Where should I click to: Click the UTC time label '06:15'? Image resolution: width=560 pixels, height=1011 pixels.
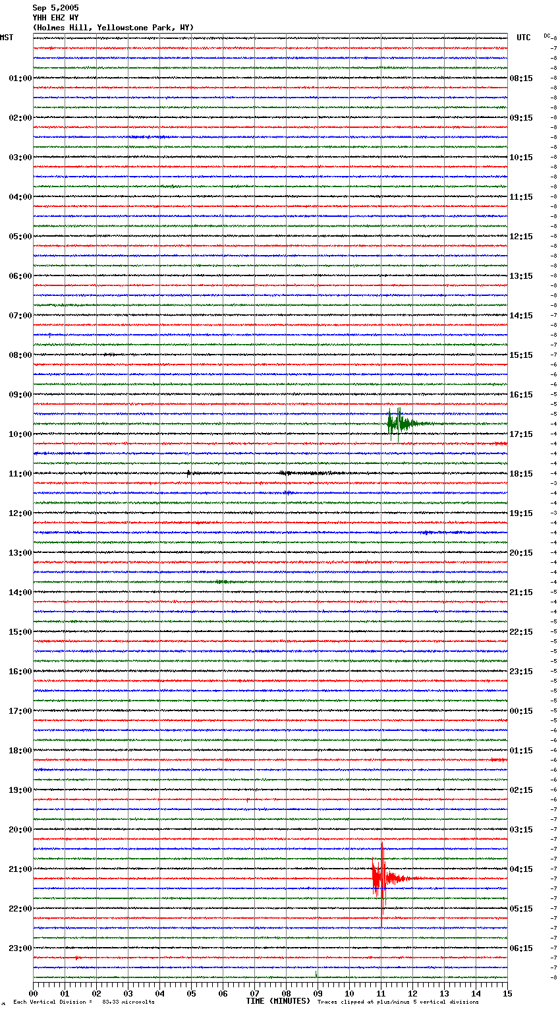[x=521, y=948]
